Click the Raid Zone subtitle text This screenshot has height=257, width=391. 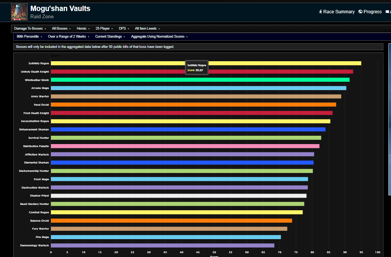pyautogui.click(x=42, y=16)
